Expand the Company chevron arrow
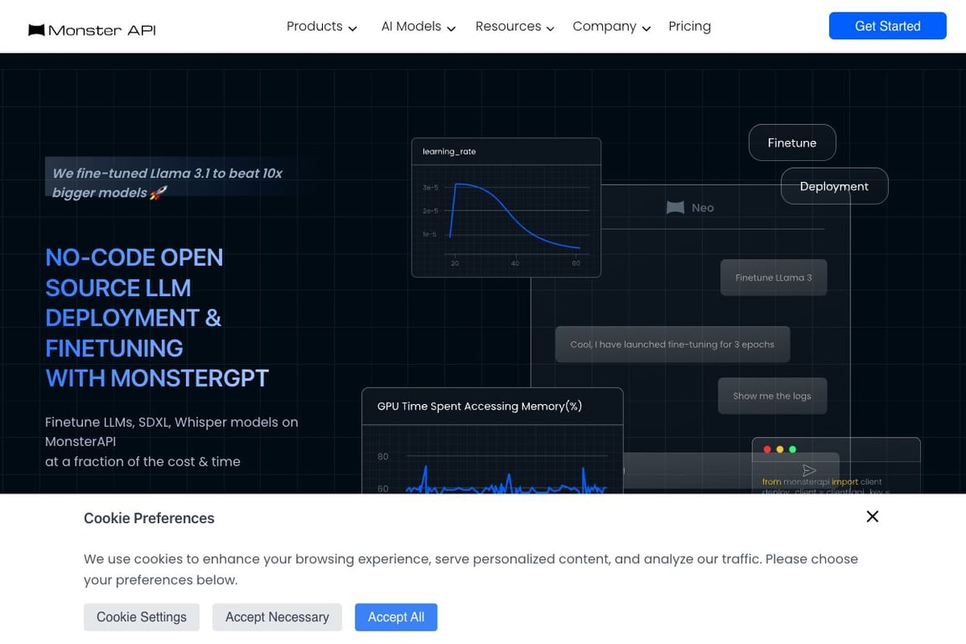966x644 pixels. point(647,29)
